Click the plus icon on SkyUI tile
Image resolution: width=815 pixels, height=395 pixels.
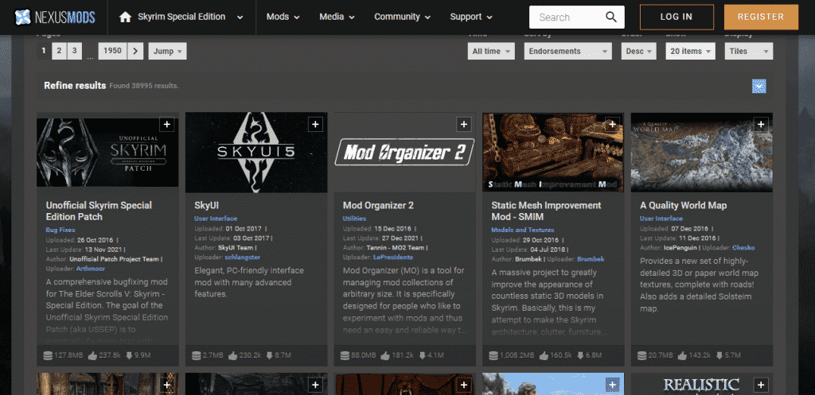coord(315,124)
